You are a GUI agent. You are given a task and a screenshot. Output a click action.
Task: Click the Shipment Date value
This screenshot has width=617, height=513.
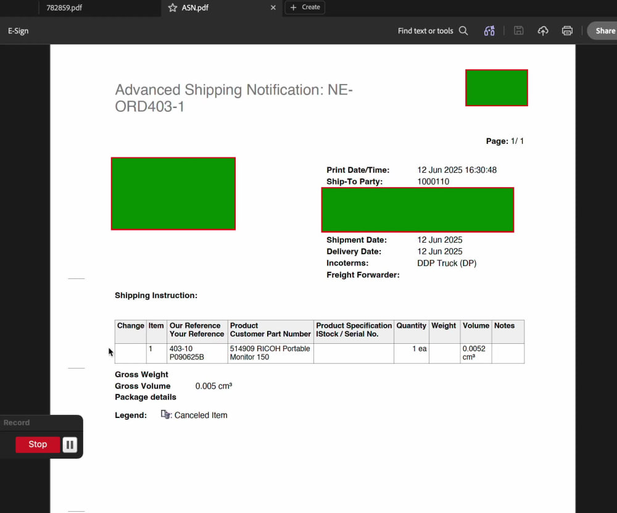pos(440,240)
